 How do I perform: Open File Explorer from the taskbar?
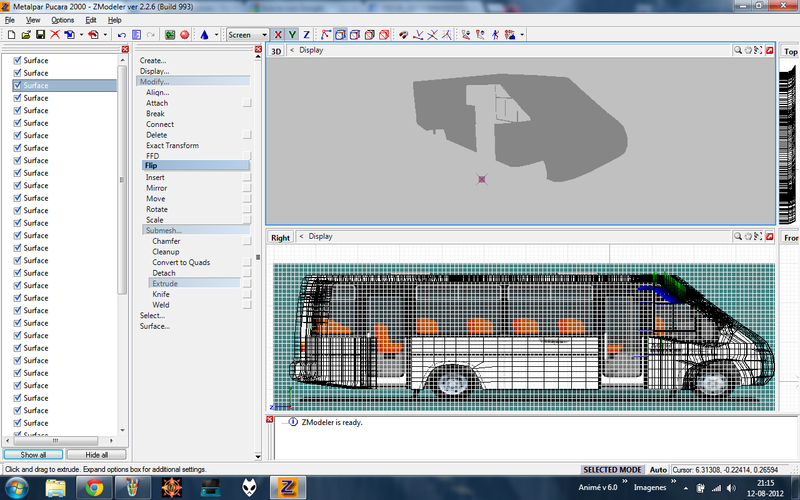56,487
